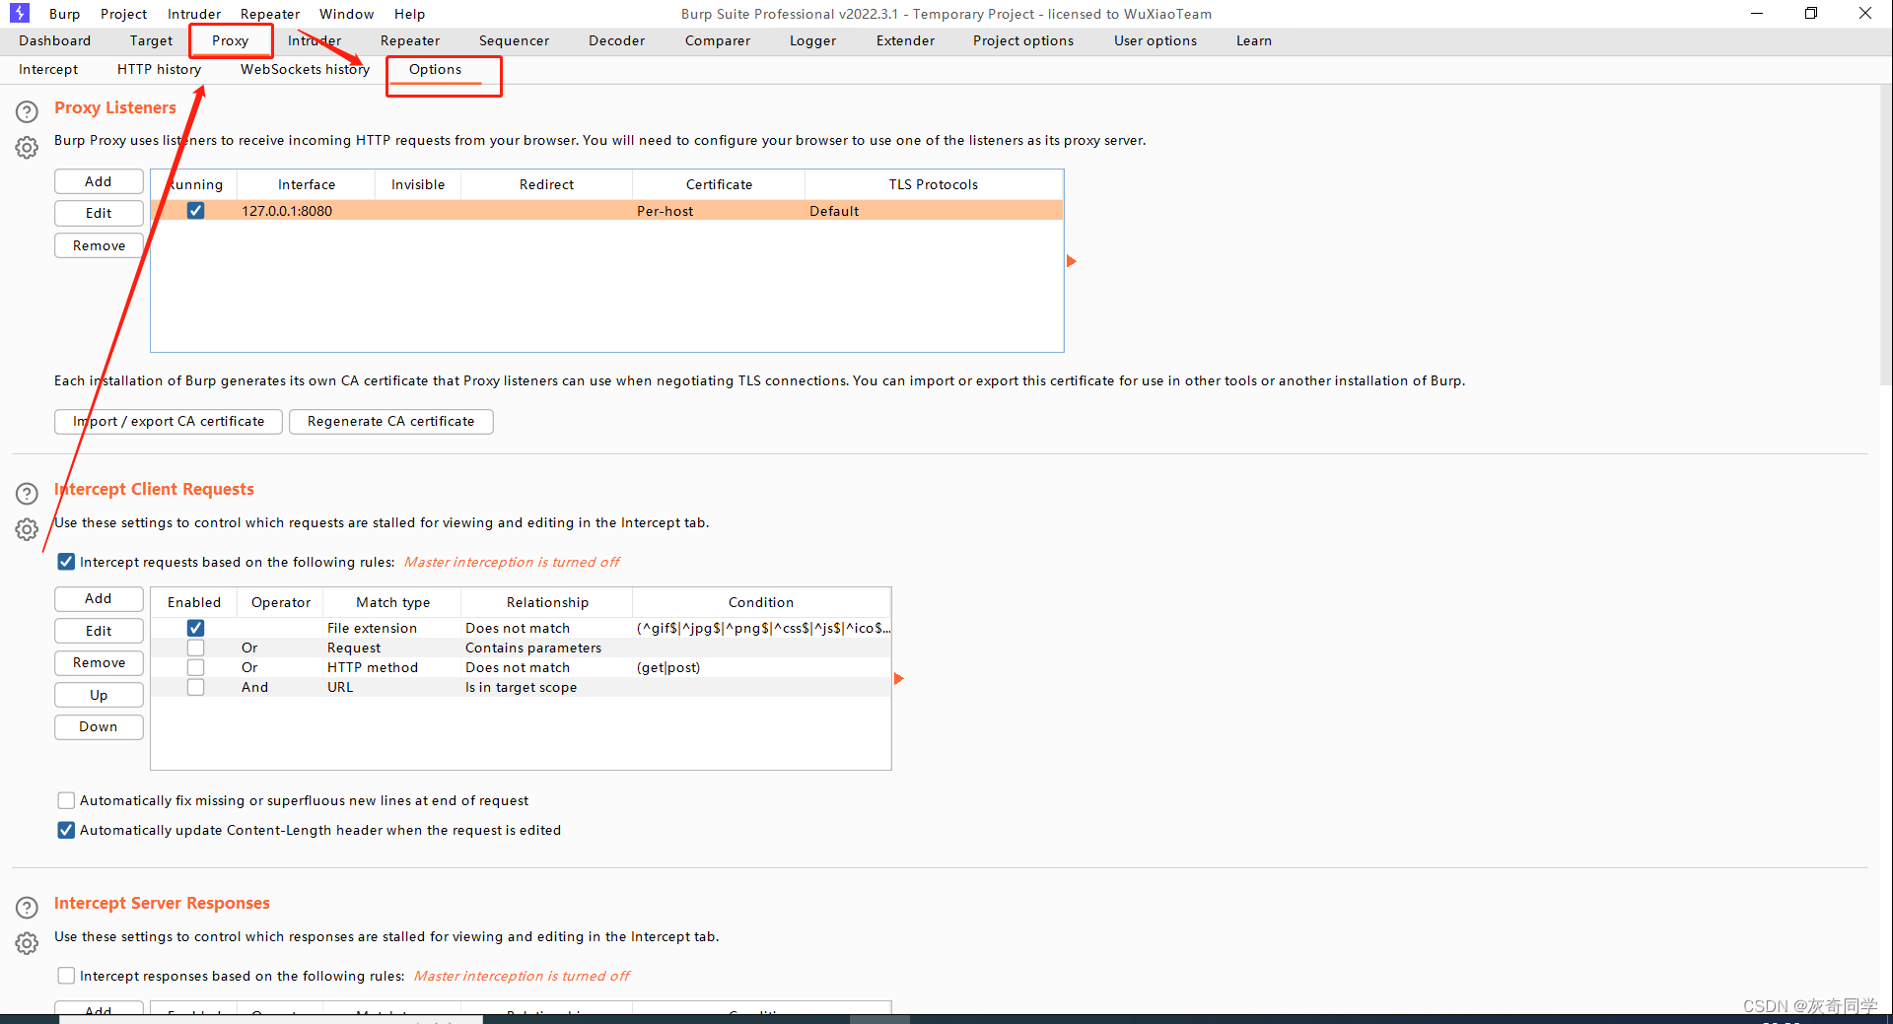Open gear options for Intercept Server Responses
1893x1024 pixels.
(27, 943)
